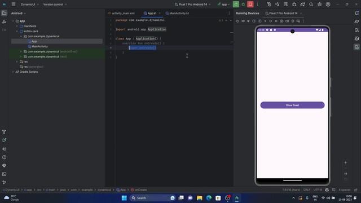Open Microsoft Edge from taskbar
The height and width of the screenshot is (203, 361).
(209, 198)
